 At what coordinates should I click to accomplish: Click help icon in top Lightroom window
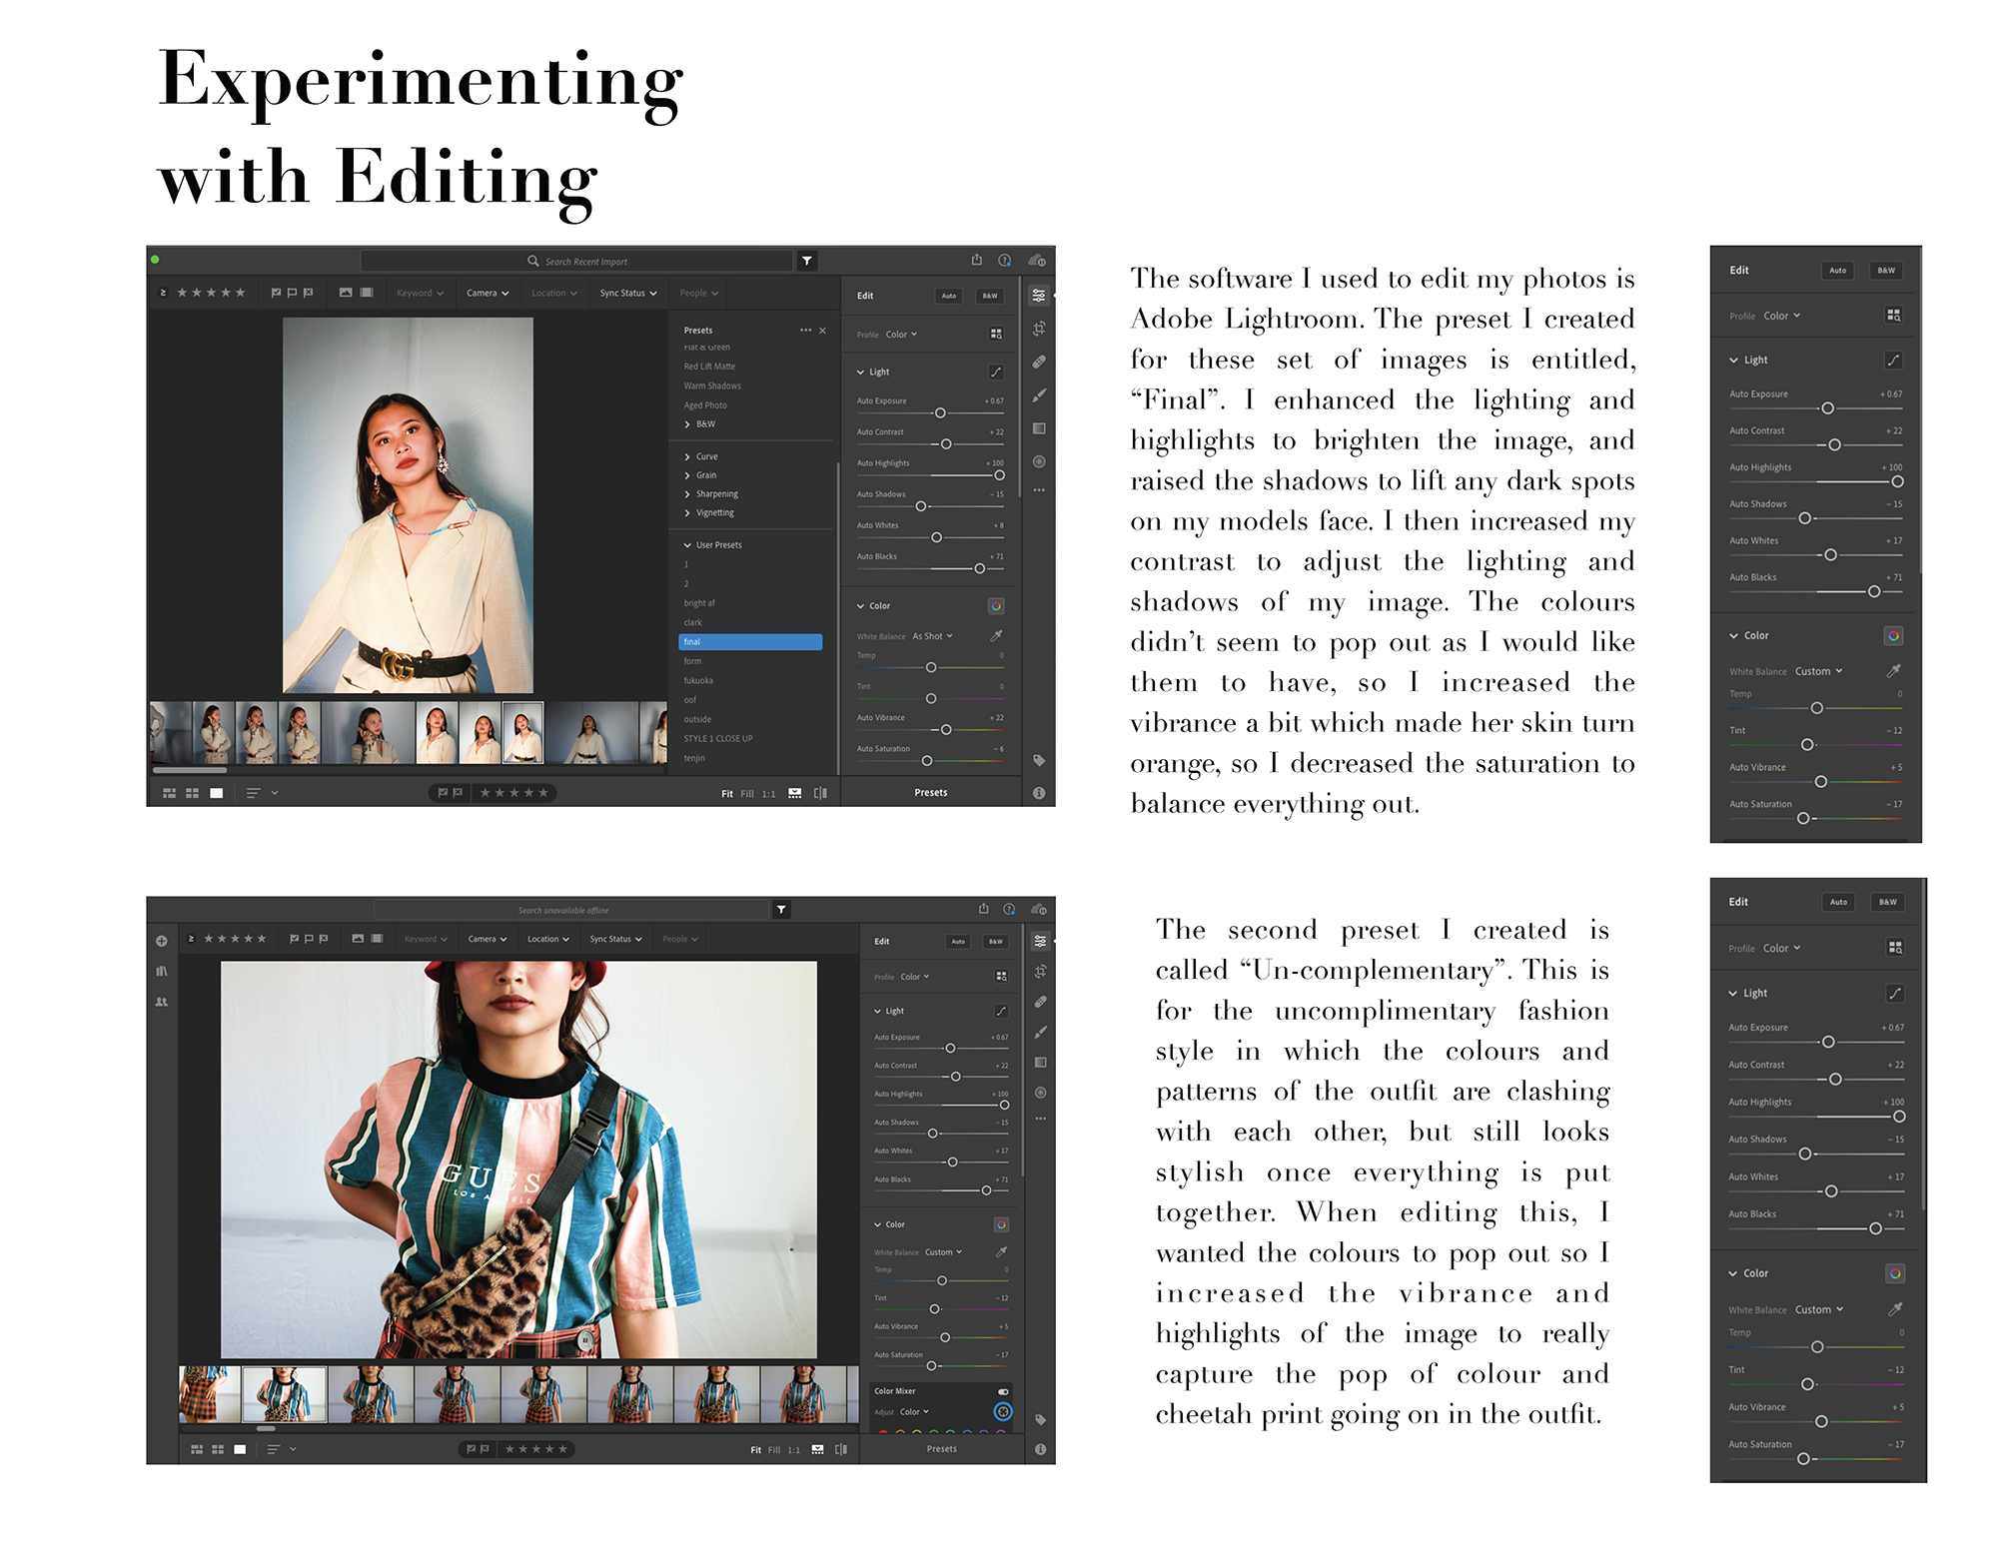coord(1004,261)
